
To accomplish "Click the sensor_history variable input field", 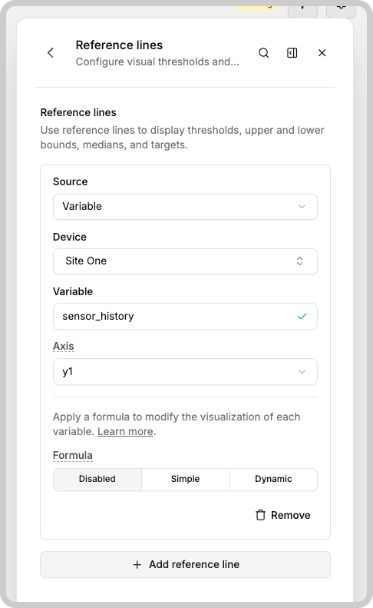I will (185, 317).
